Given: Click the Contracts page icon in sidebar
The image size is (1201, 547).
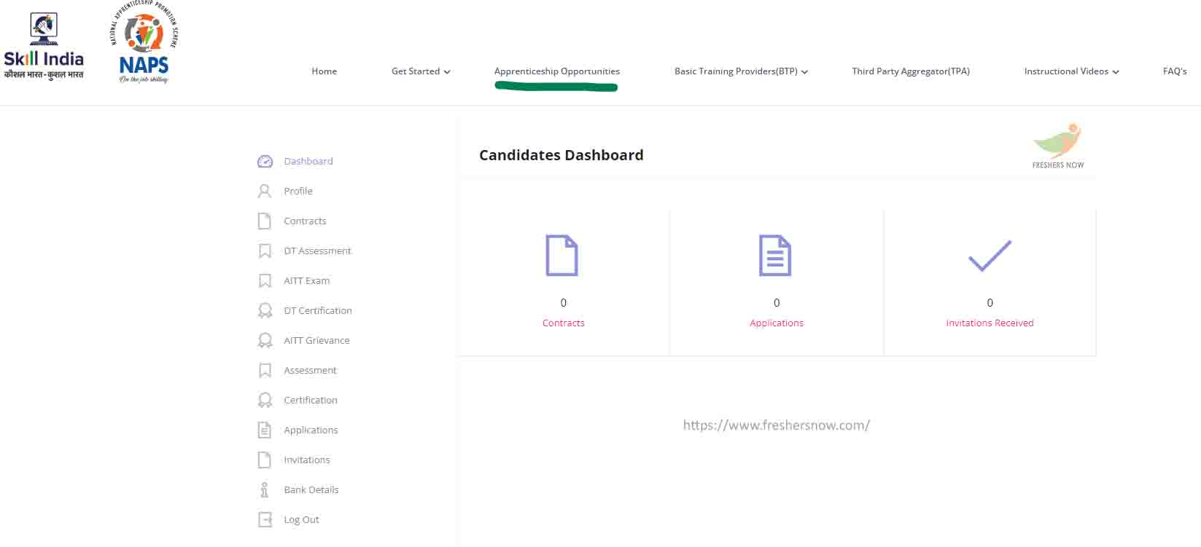Looking at the screenshot, I should (x=265, y=221).
